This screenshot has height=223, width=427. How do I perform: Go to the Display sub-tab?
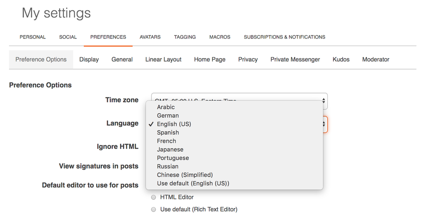click(x=89, y=59)
